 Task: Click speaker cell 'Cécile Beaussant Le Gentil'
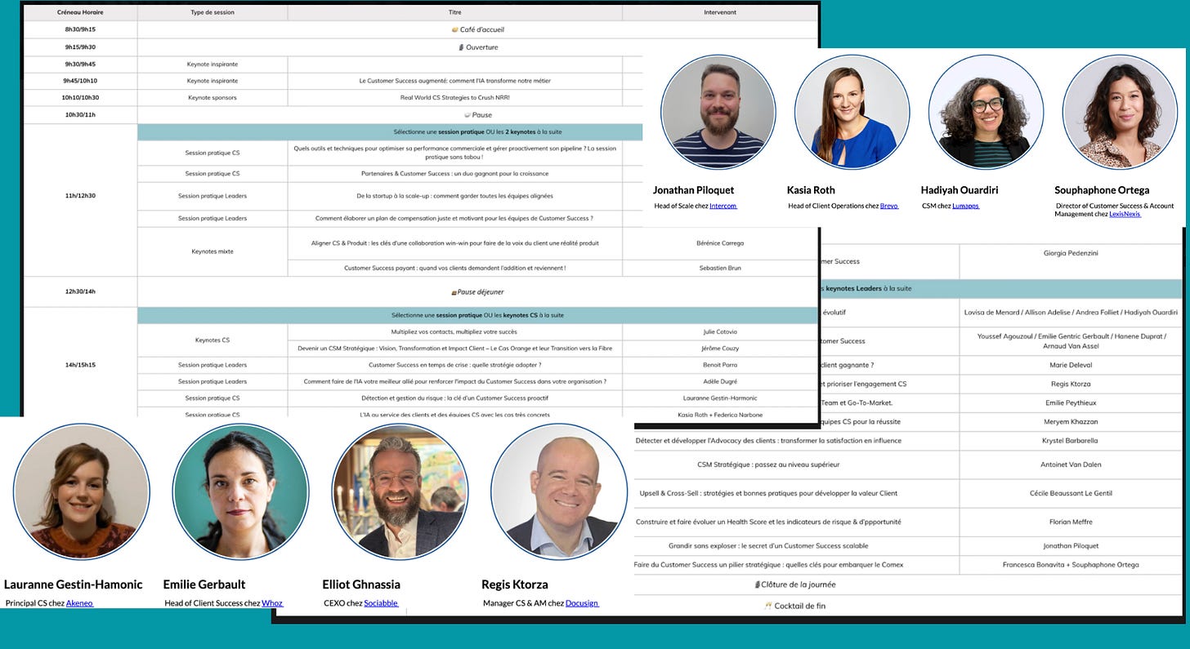coord(1071,493)
